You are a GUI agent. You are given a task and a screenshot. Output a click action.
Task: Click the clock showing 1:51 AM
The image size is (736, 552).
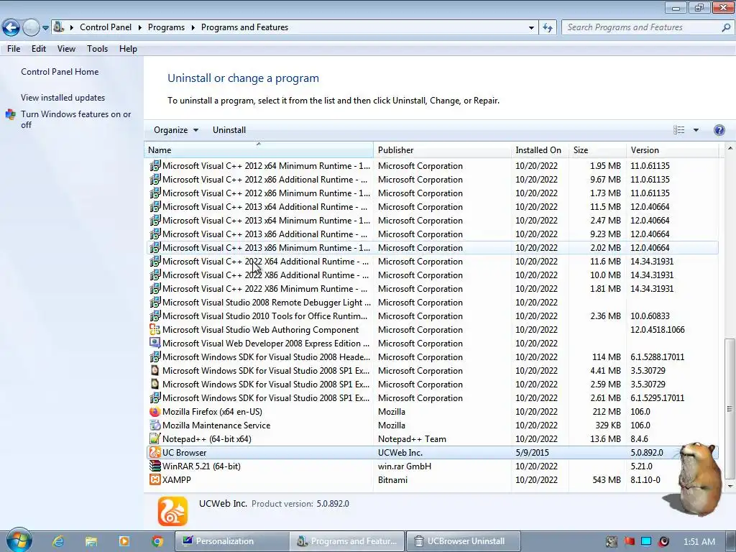pyautogui.click(x=699, y=542)
